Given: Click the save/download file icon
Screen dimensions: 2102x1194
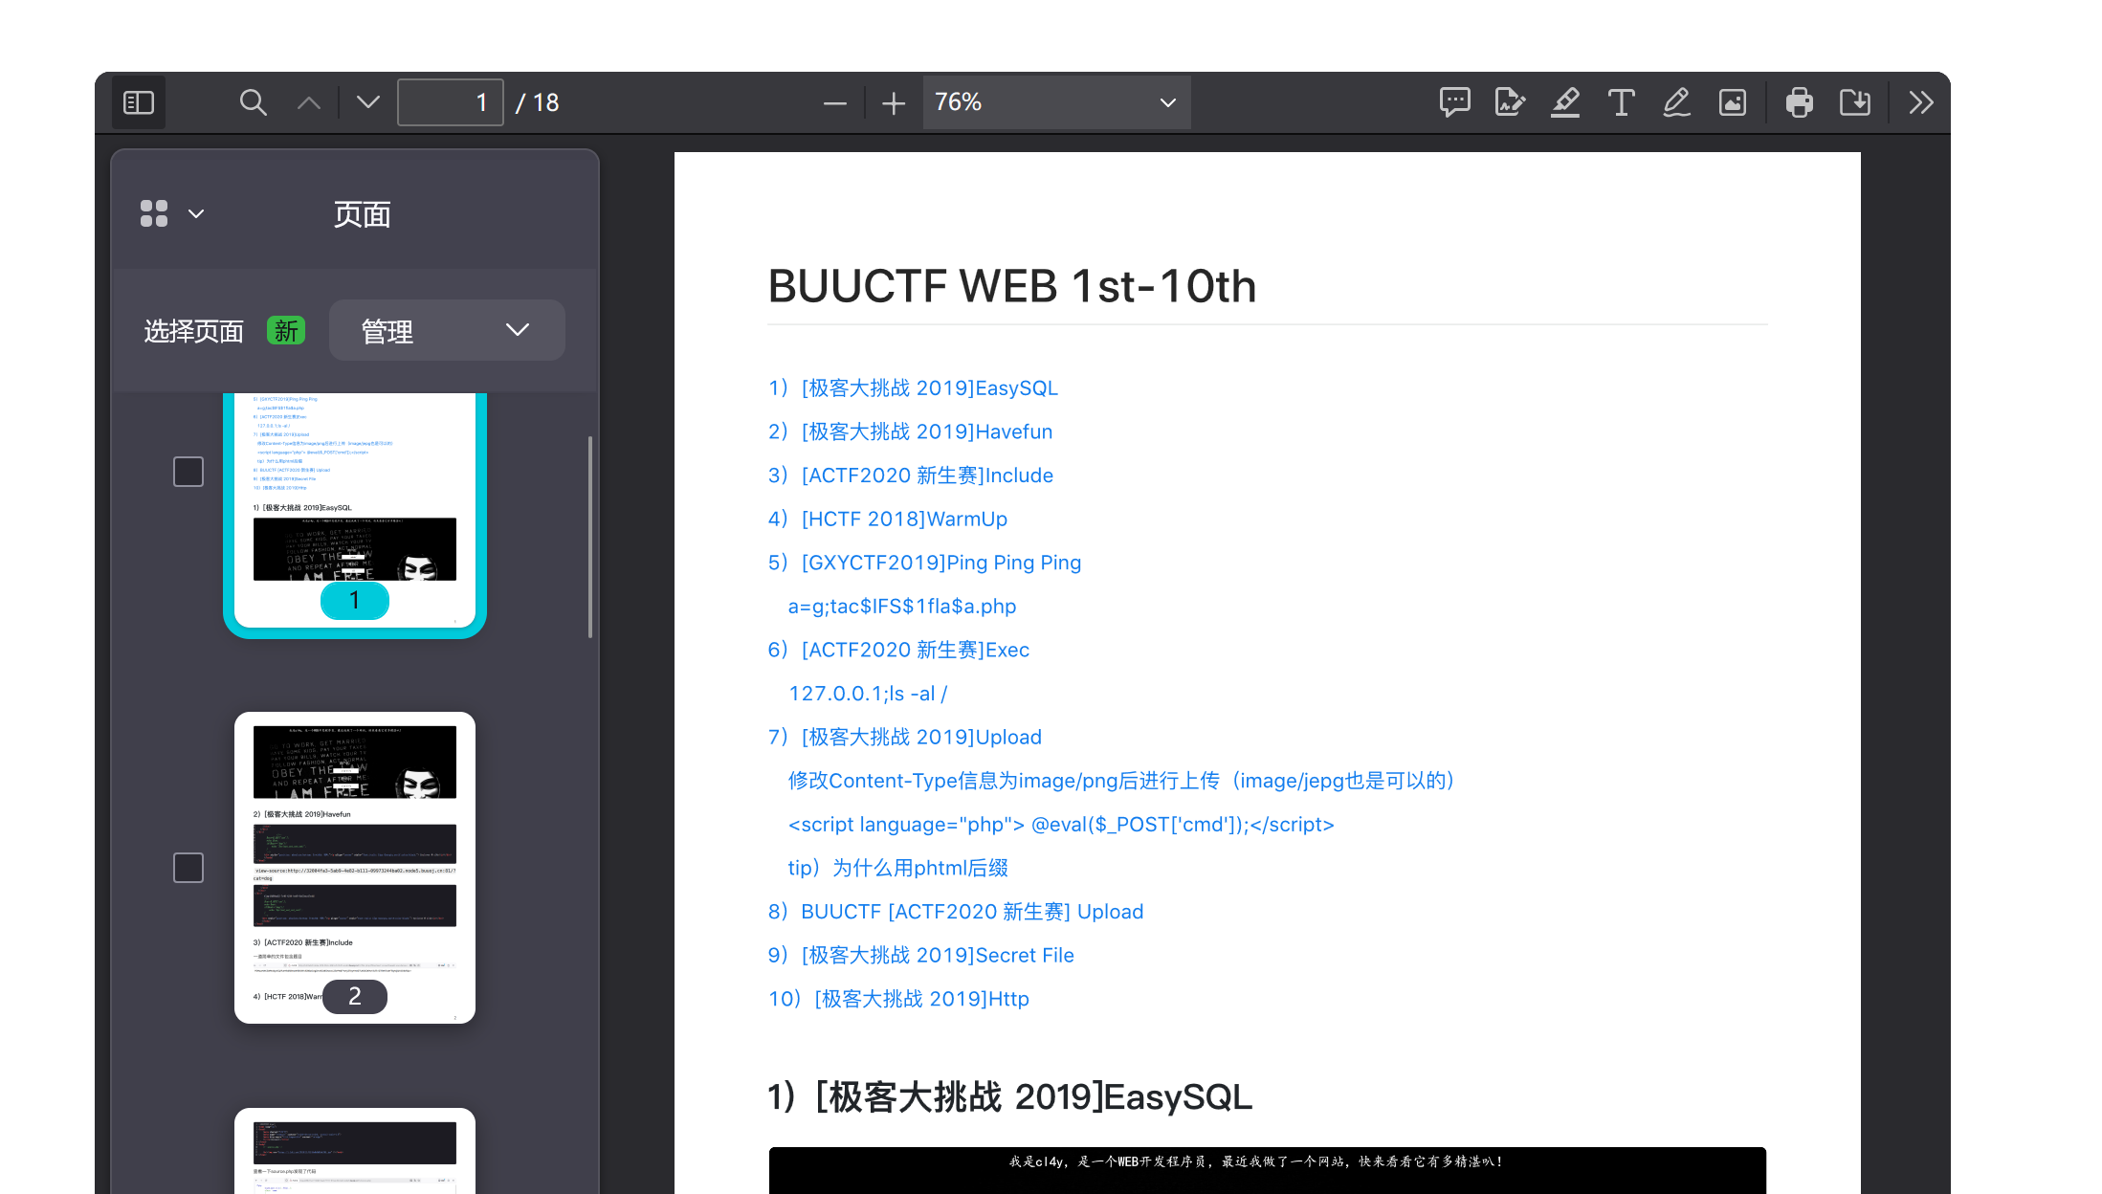Looking at the screenshot, I should tap(1855, 102).
